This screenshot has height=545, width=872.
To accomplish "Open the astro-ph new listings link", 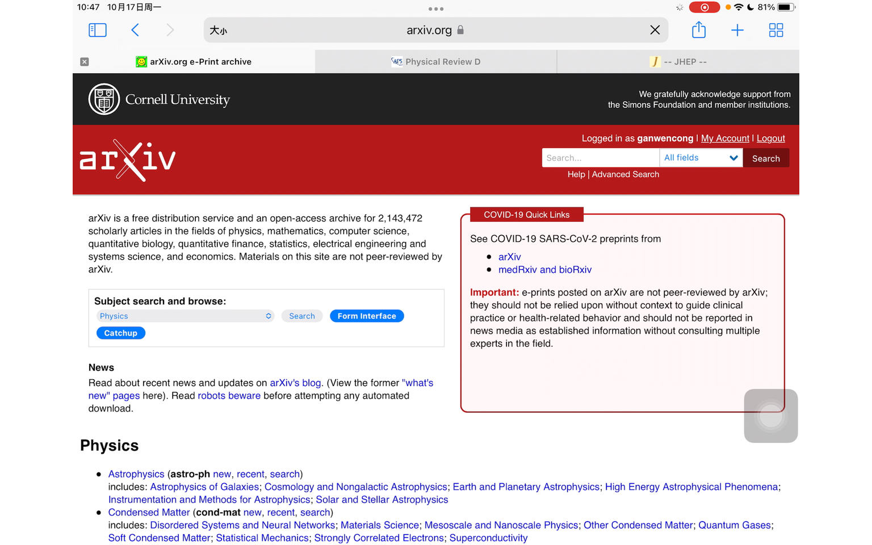I will point(222,474).
